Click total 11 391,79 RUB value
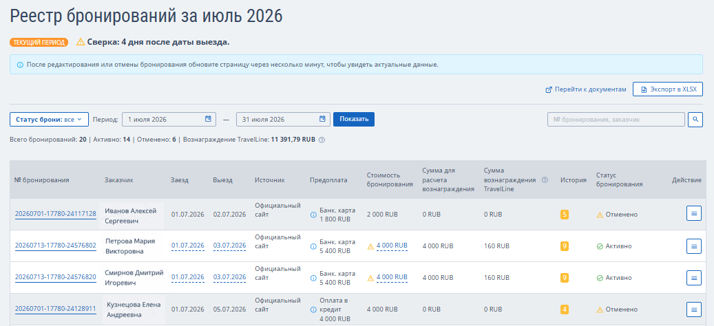714x326 pixels. point(293,140)
